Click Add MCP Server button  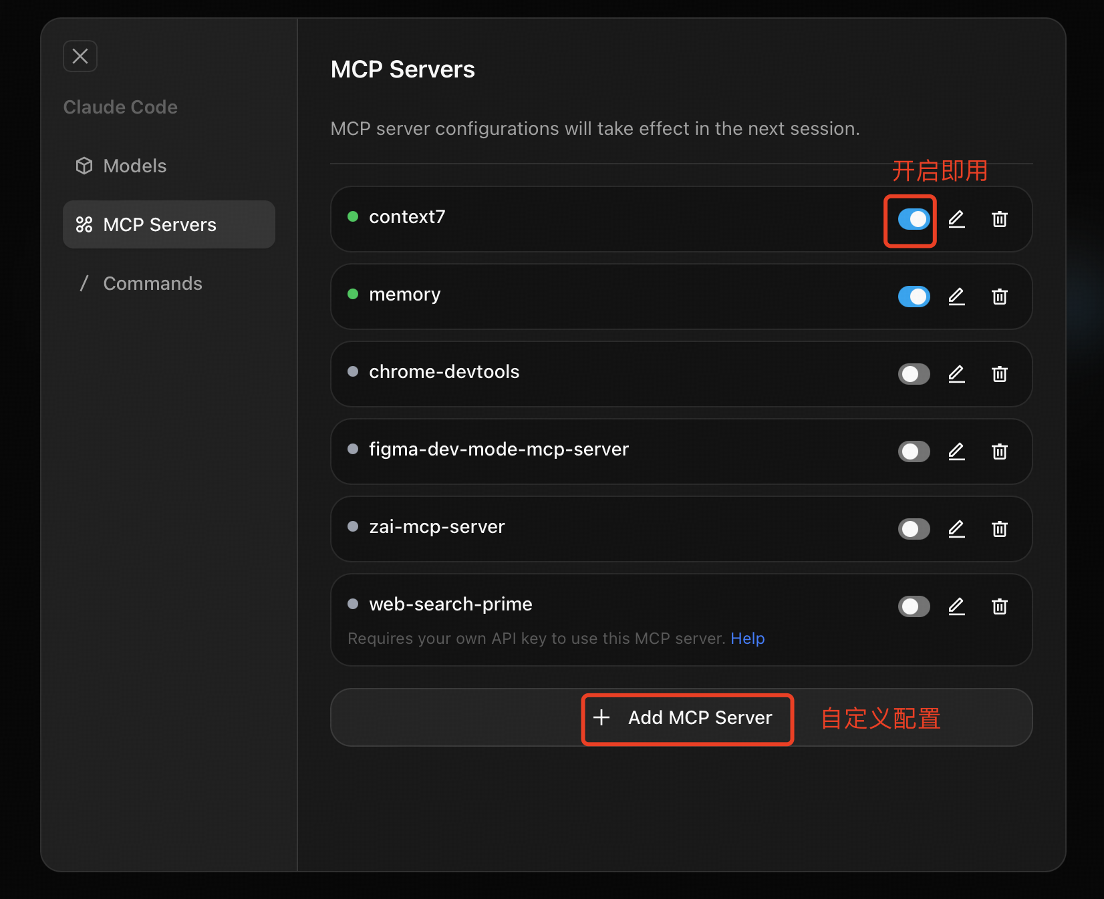(x=687, y=718)
